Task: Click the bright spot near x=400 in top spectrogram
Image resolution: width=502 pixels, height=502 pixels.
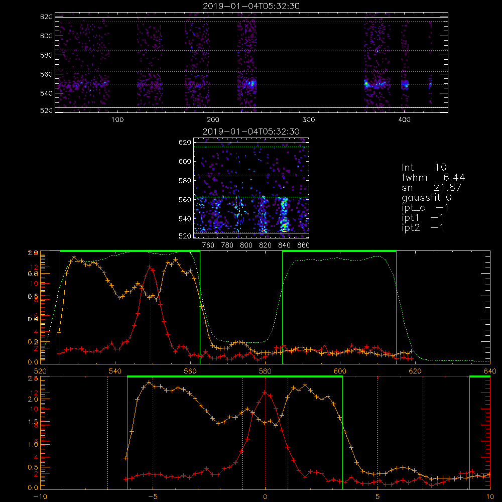Action: [x=405, y=84]
